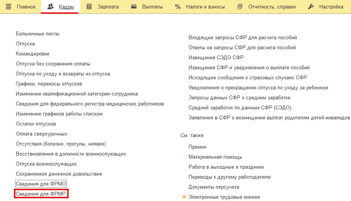Screen dimensions: 351x201
Task: Open Запросы данных СФР о среднем заработке
Action: 239,98
